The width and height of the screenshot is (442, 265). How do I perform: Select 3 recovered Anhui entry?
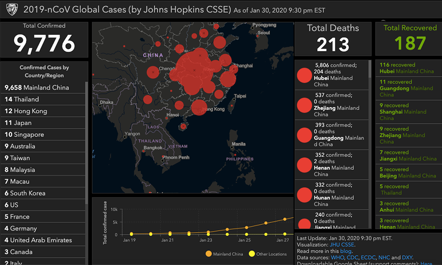click(409, 207)
